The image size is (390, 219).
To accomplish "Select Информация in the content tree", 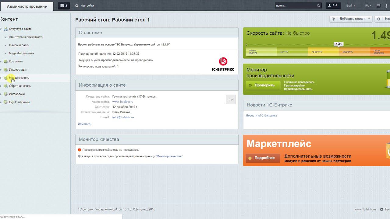I will (x=18, y=70).
